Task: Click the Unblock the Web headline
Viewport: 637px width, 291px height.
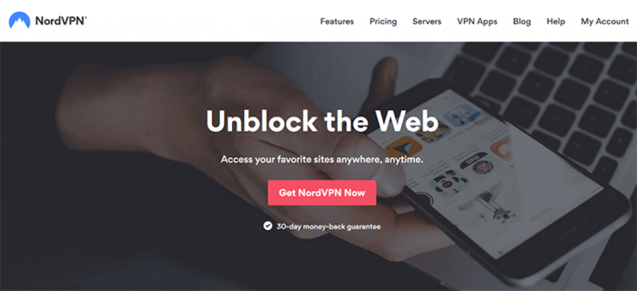Action: click(322, 121)
